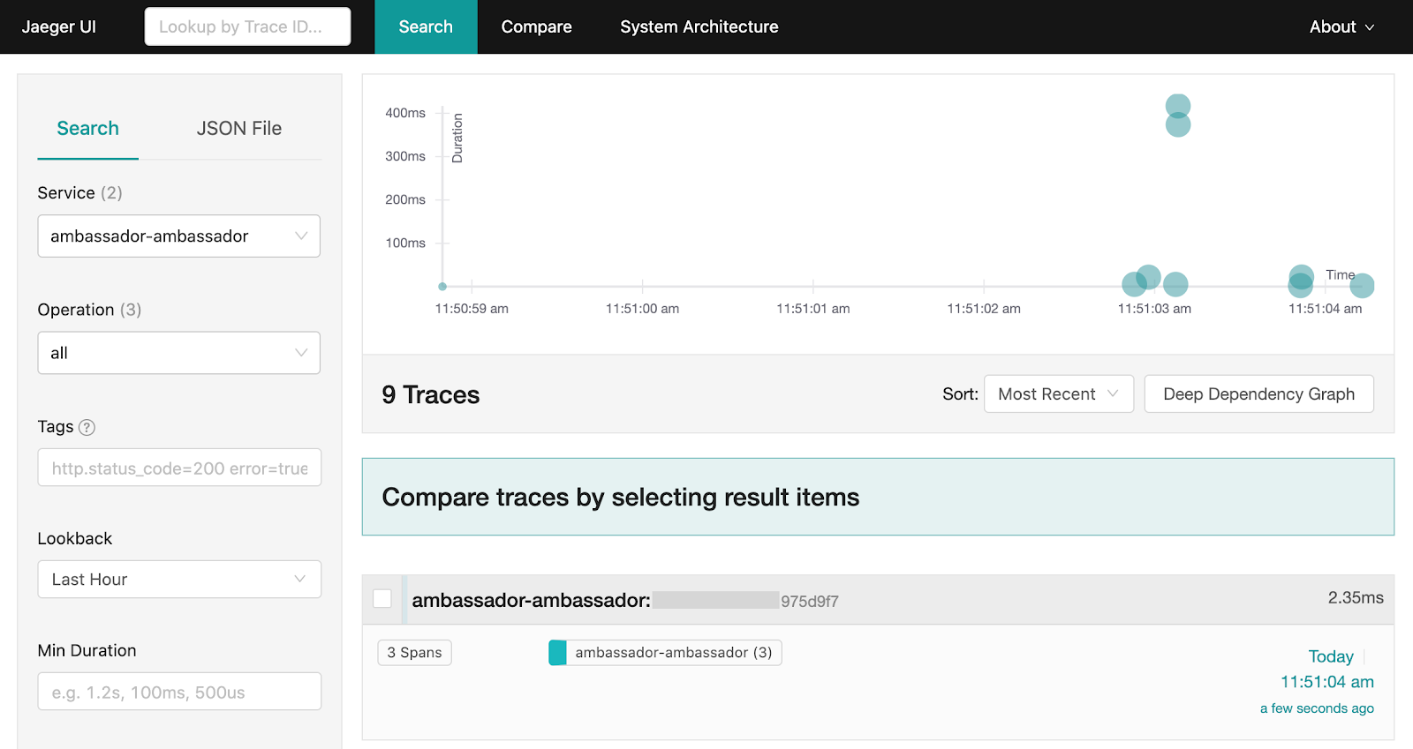1413x749 pixels.
Task: Click the Min Duration input box
Action: click(179, 692)
